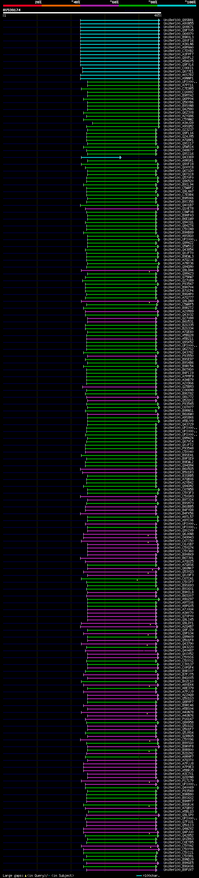This screenshot has height=878, width=199.
Task: Open hit UniRef100_O64970
Action: point(178,34)
